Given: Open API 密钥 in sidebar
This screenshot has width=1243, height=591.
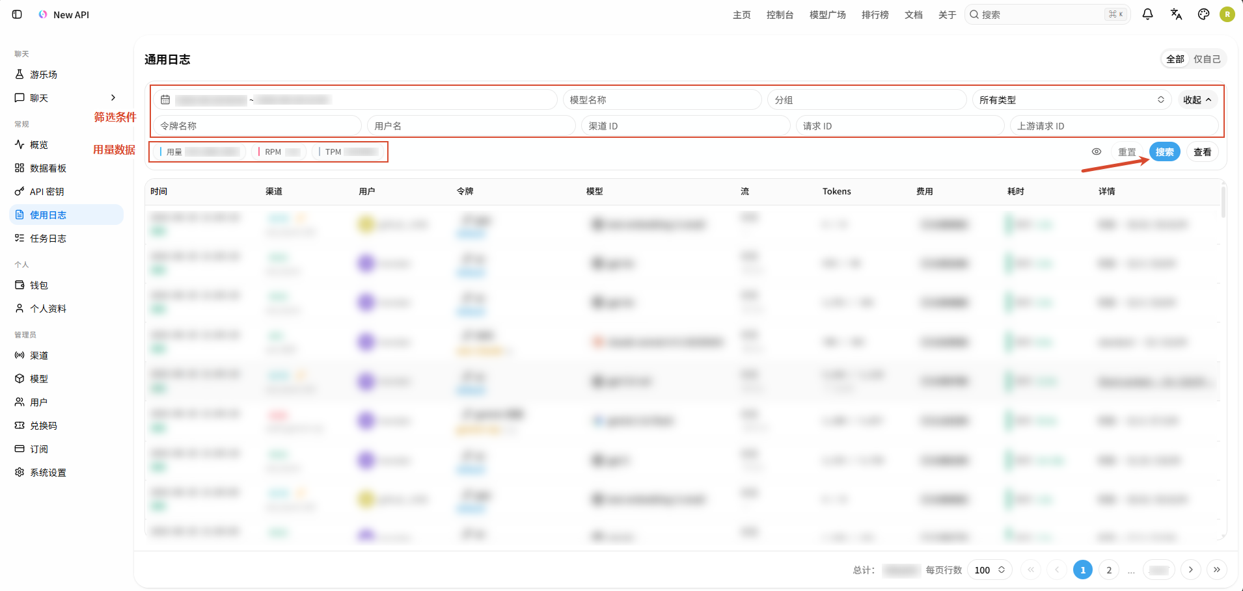Looking at the screenshot, I should tap(66, 192).
